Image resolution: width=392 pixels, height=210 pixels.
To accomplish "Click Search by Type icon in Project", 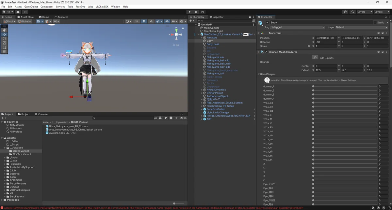I will (x=160, y=118).
